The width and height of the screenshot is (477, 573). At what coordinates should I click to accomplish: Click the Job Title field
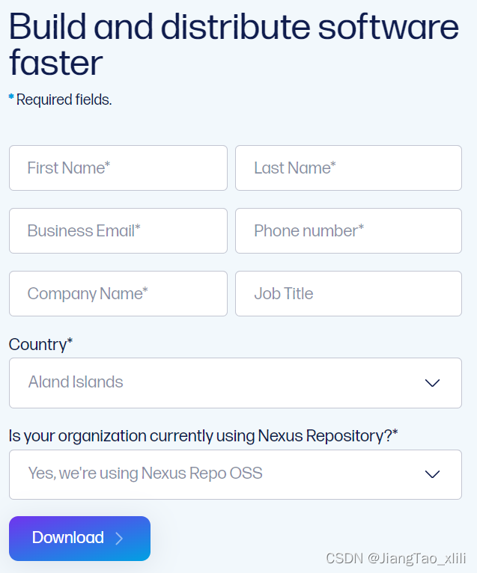click(x=348, y=294)
